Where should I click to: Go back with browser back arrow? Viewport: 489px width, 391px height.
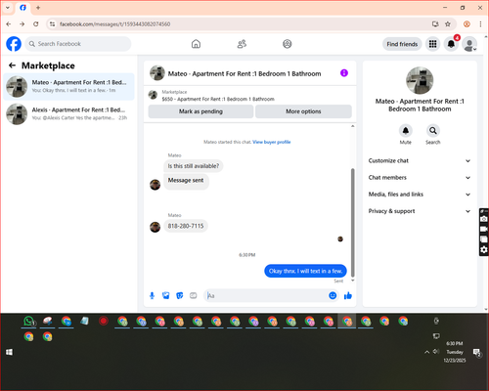click(9, 24)
